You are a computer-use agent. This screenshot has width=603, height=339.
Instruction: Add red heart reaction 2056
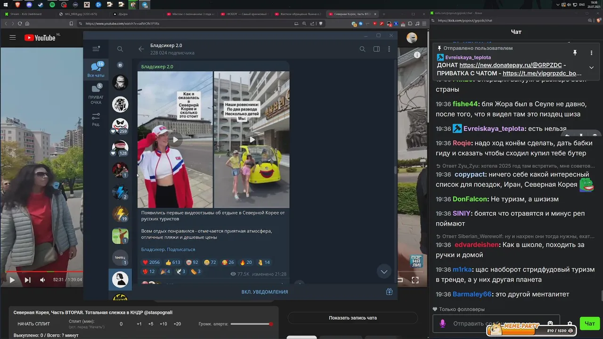[151, 262]
